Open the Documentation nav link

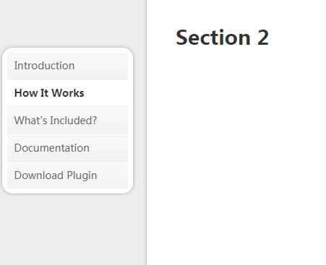coord(67,148)
